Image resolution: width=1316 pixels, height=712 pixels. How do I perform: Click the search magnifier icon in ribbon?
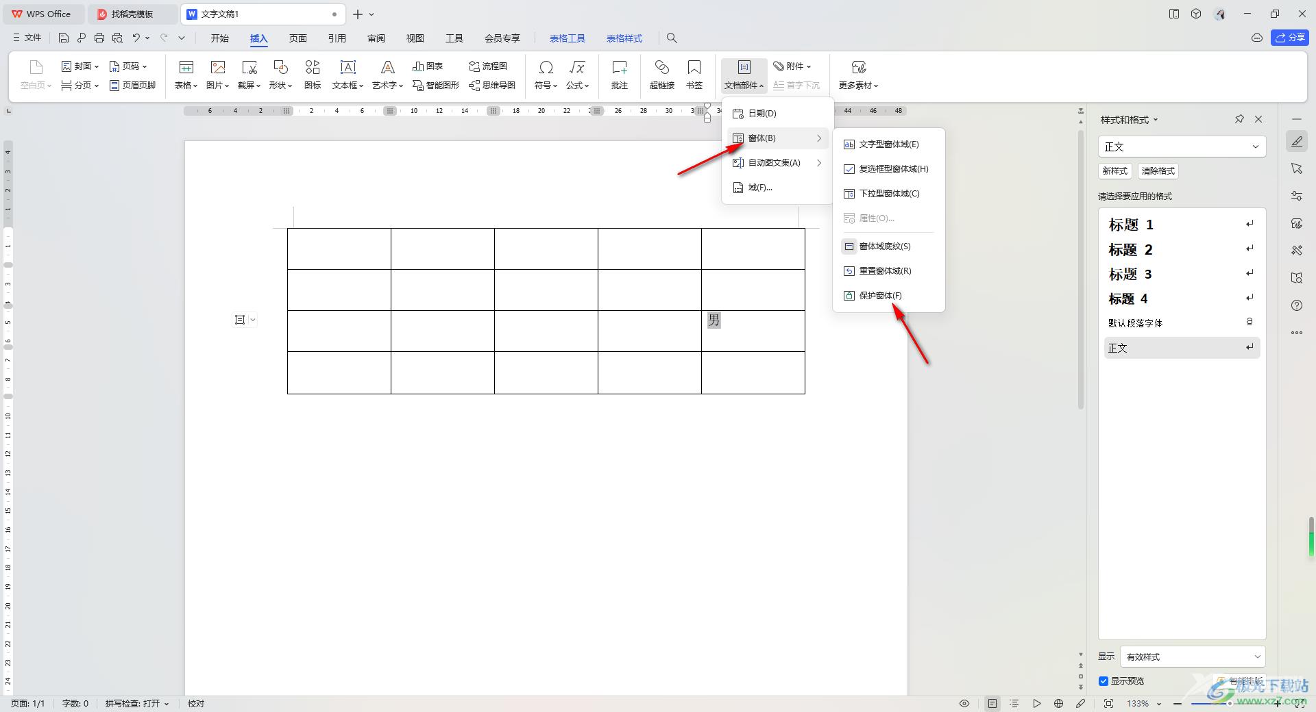tap(672, 38)
